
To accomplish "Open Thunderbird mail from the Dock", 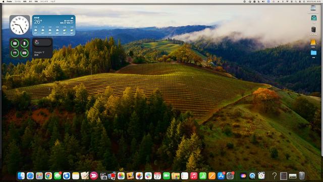I will [66, 176].
